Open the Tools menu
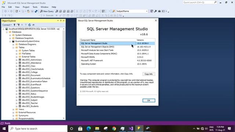This screenshot has height=132, width=235. (x=35, y=7)
